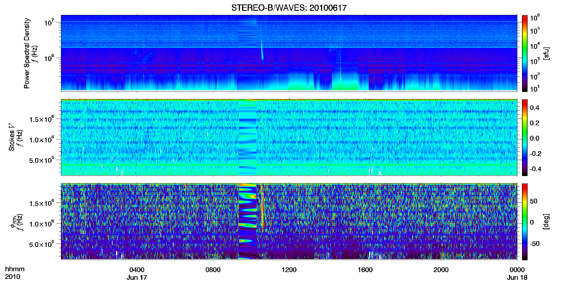Click the 0800 time axis label
The image size is (578, 298).
213,270
